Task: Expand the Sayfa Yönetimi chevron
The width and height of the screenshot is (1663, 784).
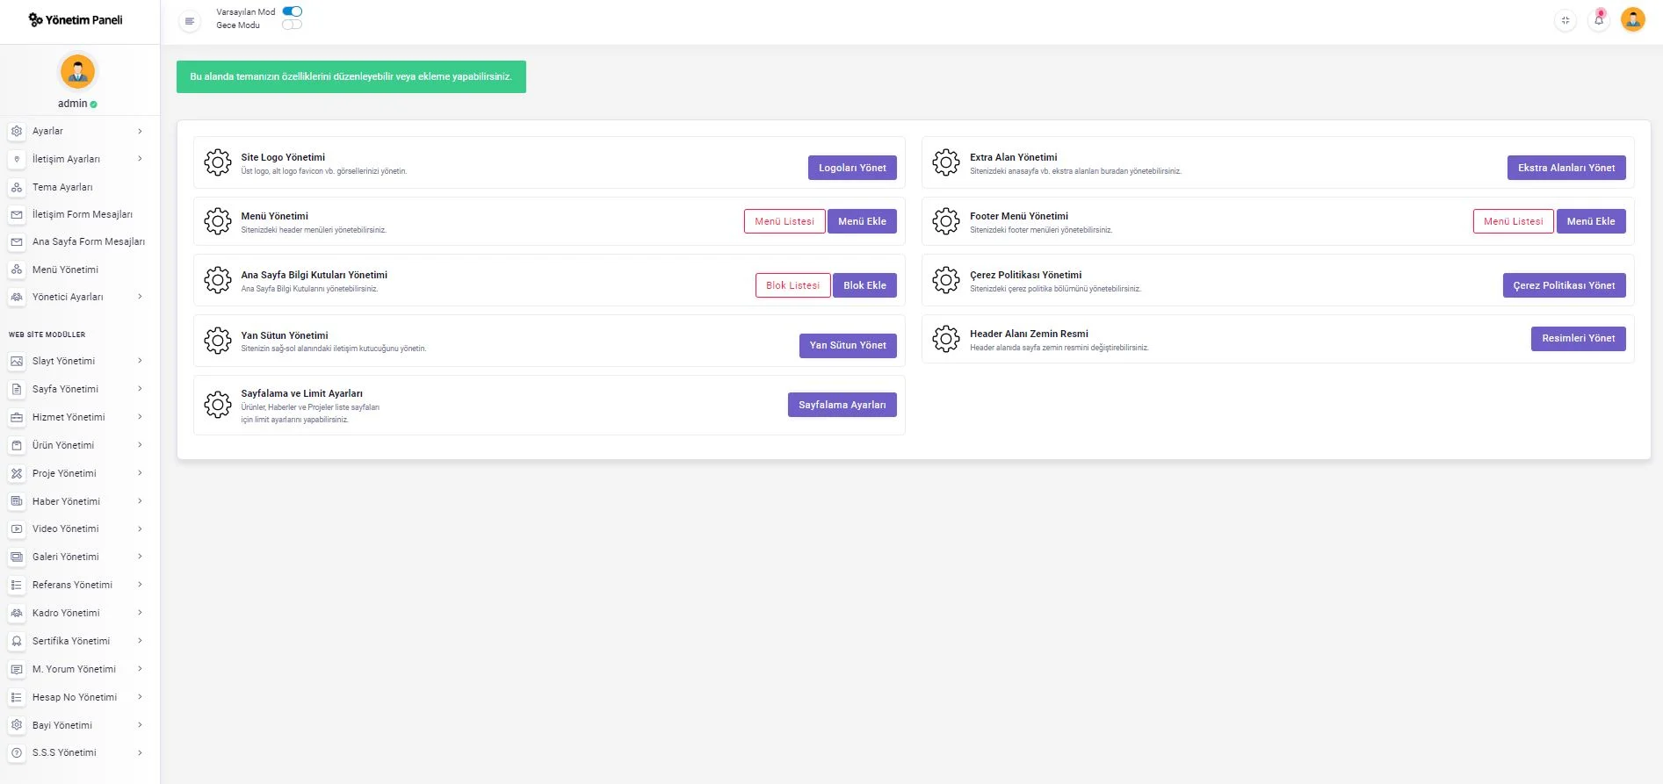Action: 140,389
